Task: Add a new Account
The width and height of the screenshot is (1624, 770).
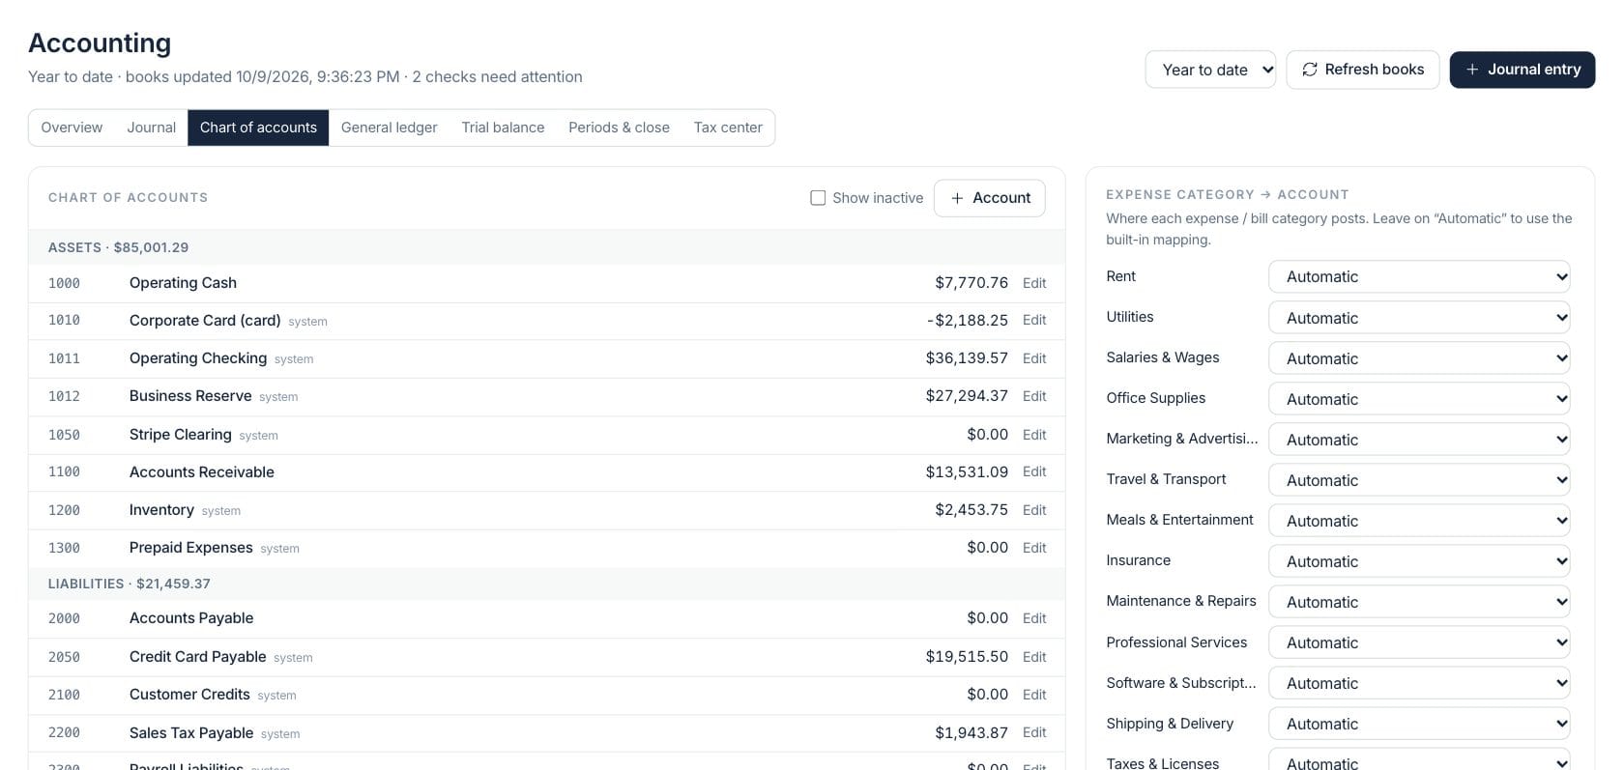Action: (x=989, y=198)
